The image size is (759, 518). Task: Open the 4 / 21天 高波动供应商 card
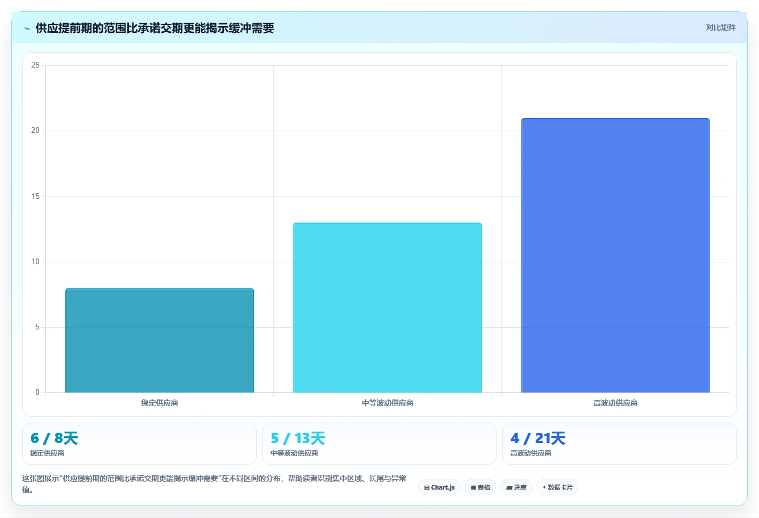[619, 444]
